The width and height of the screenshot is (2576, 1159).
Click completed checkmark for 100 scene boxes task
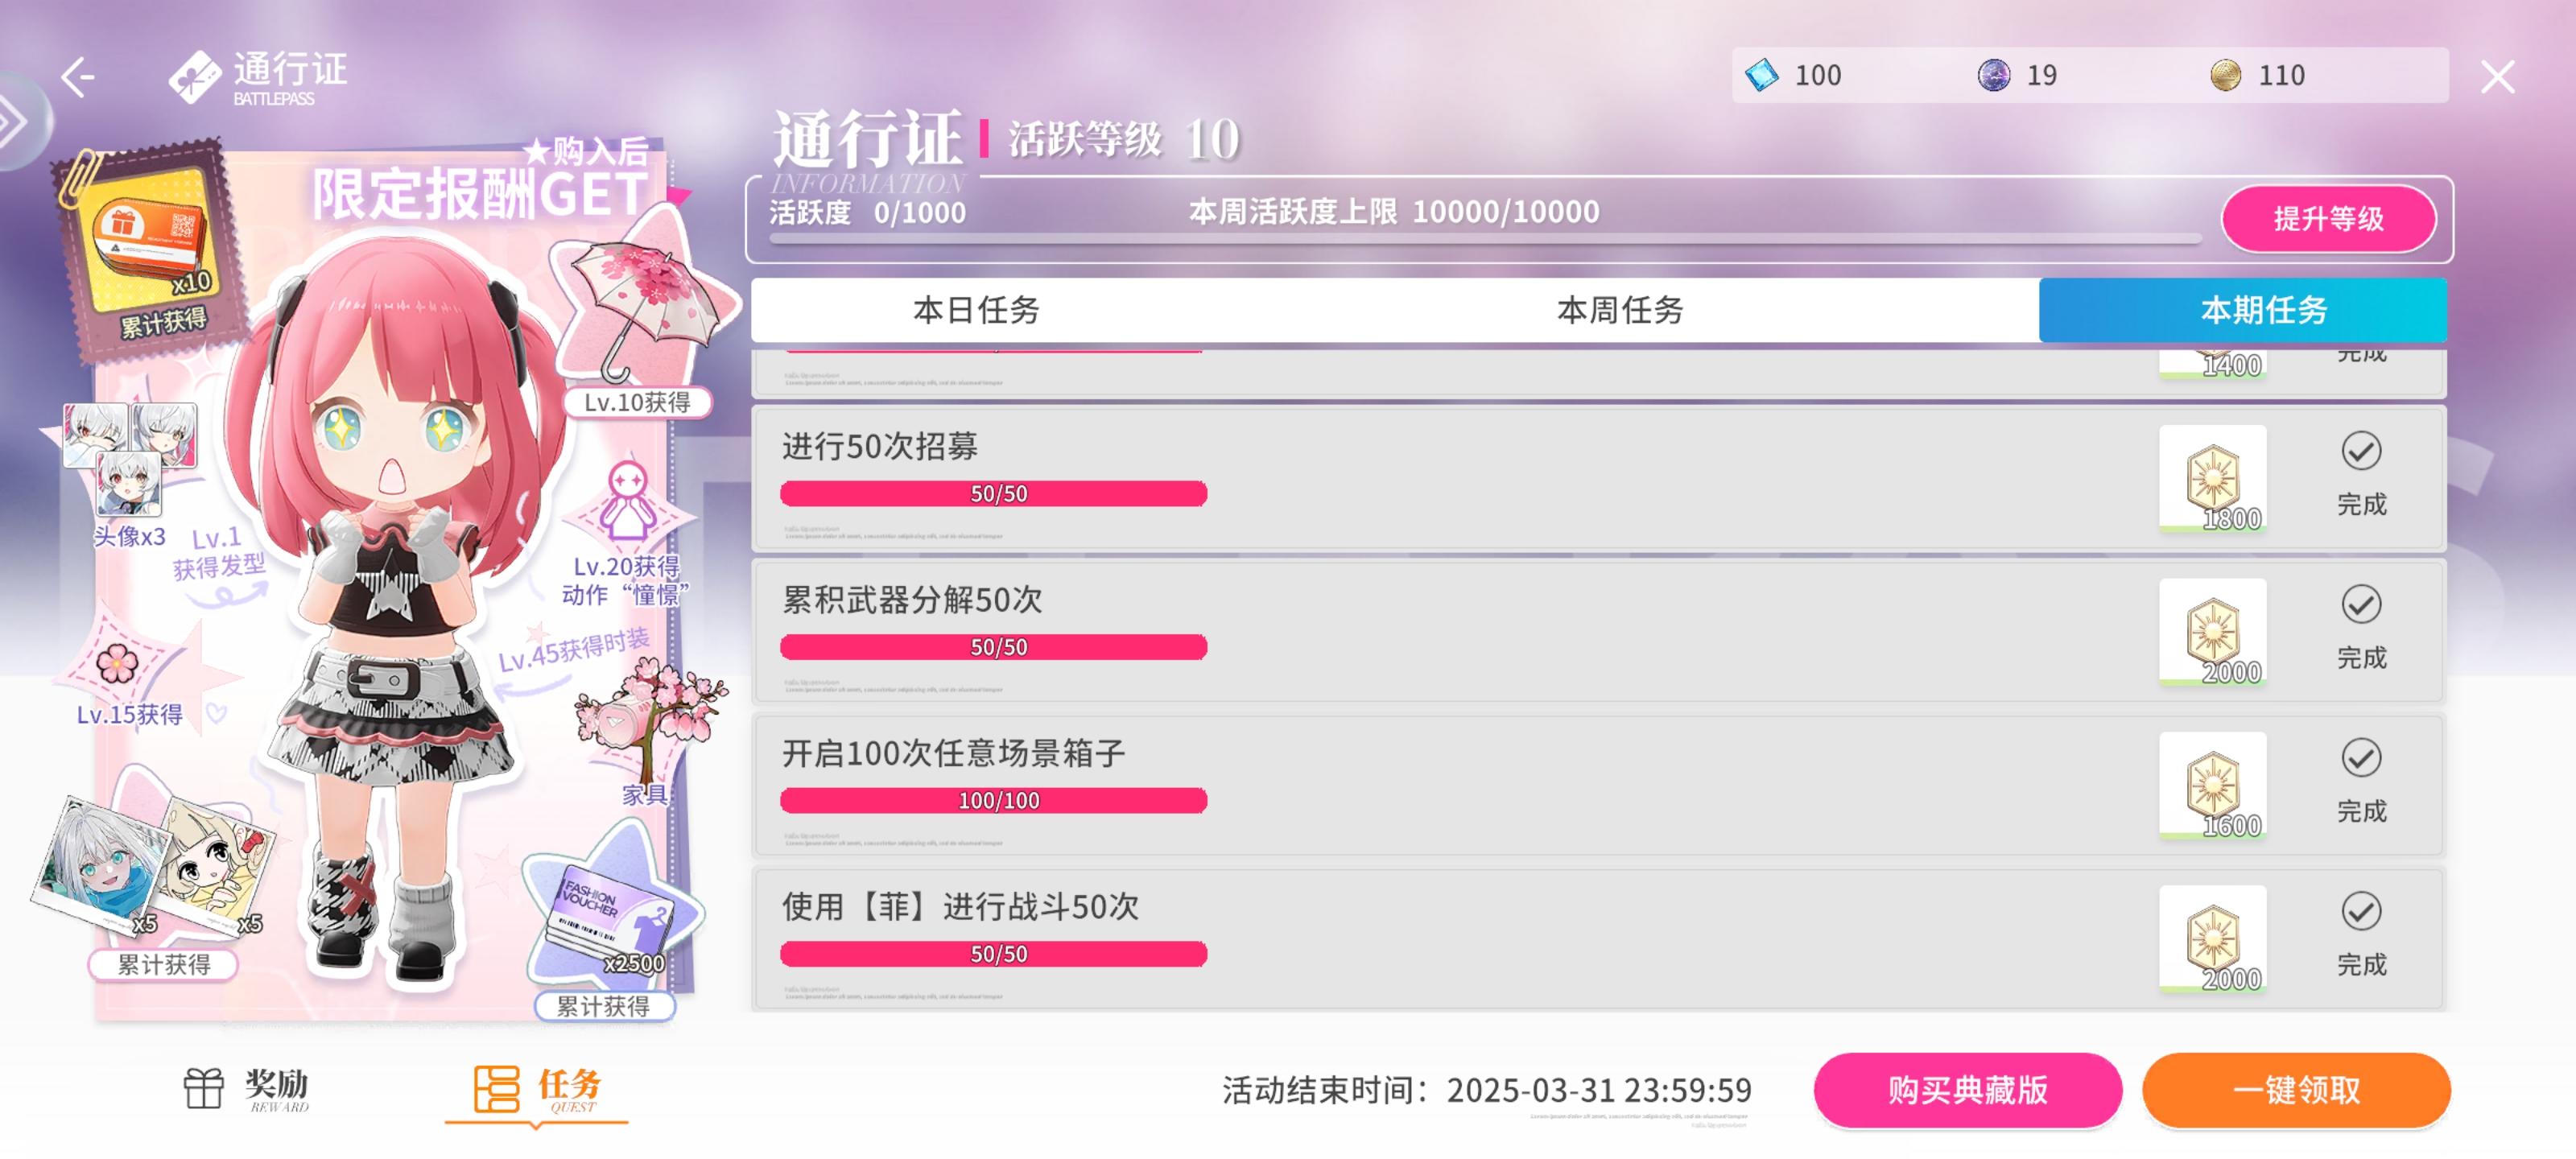[2360, 758]
